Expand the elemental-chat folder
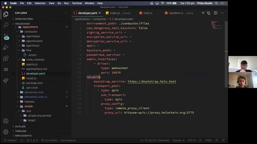Image resolution: width=257 pixels, height=144 pixels. pyautogui.click(x=34, y=92)
